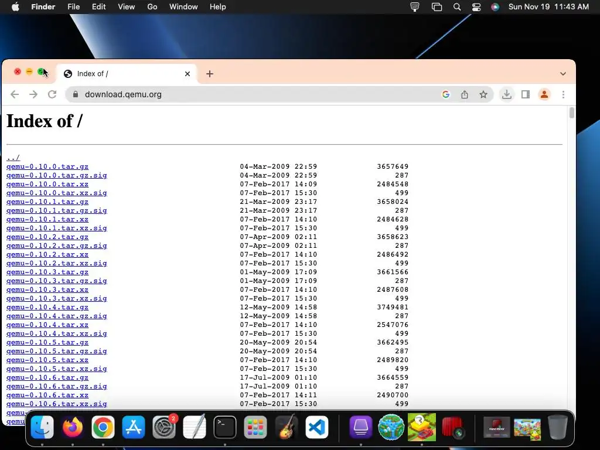Viewport: 600px width, 450px height.
Task: Click the Google icon in address bar
Action: tap(445, 94)
